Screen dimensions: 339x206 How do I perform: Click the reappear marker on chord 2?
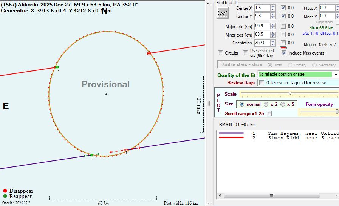[57, 67]
